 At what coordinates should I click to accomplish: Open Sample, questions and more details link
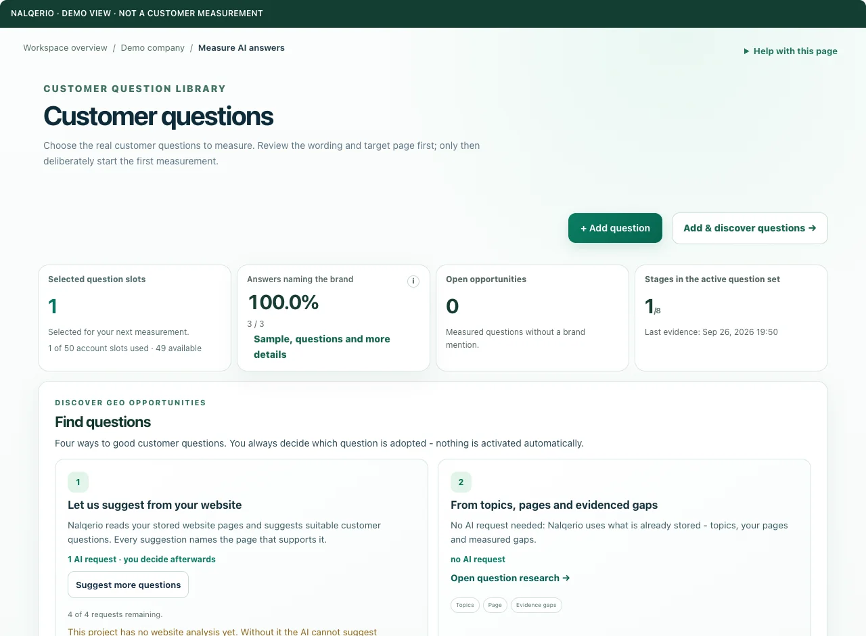click(x=322, y=346)
